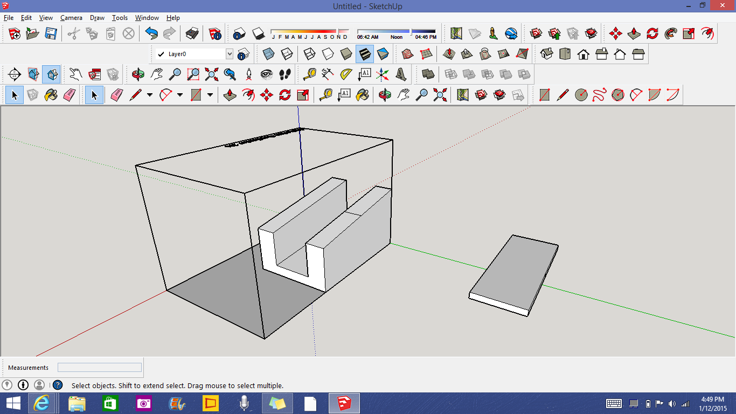Create a new model with the New icon
The width and height of the screenshot is (736, 414).
pyautogui.click(x=15, y=34)
